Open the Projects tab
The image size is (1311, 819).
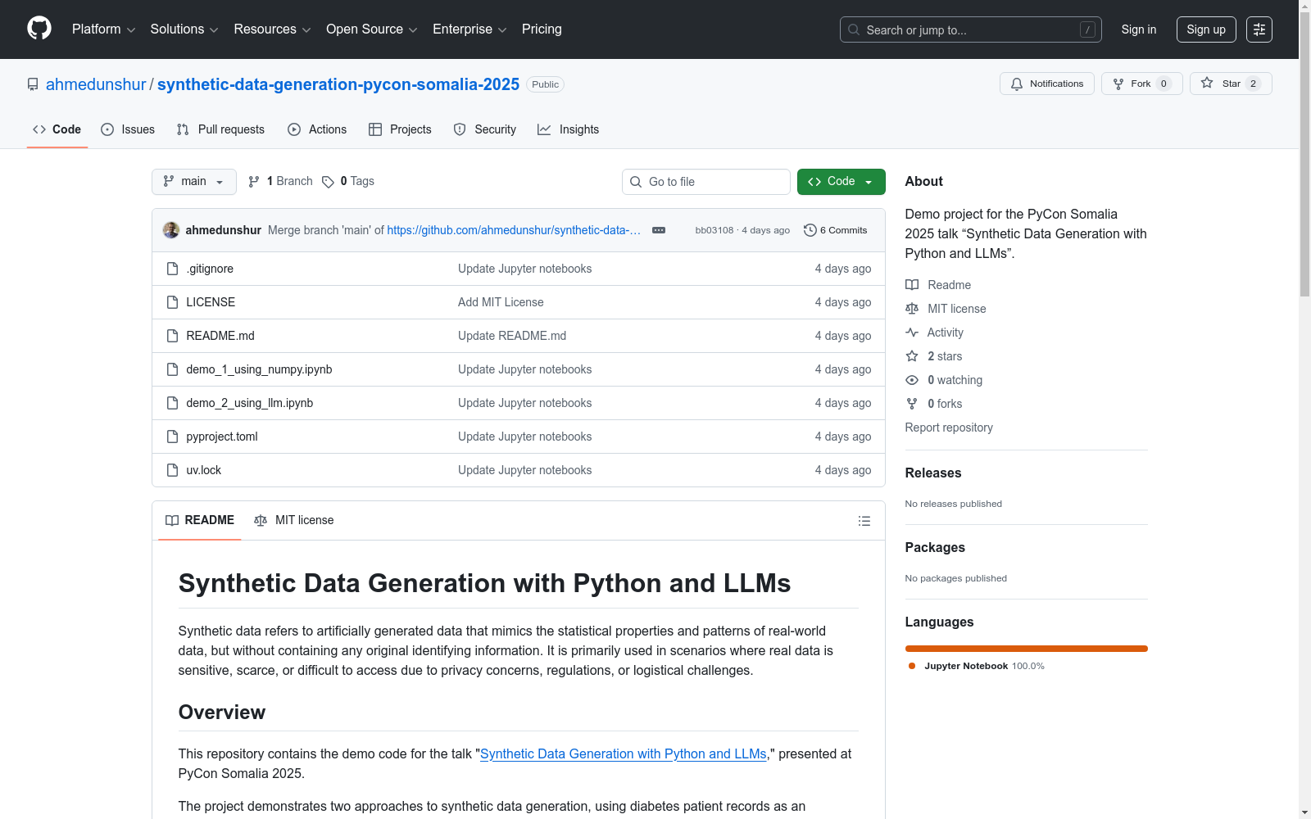click(x=400, y=129)
